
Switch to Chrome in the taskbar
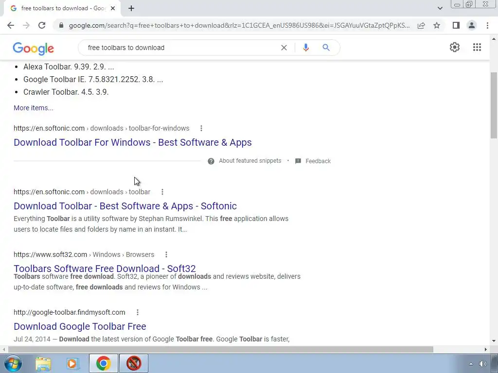click(104, 363)
